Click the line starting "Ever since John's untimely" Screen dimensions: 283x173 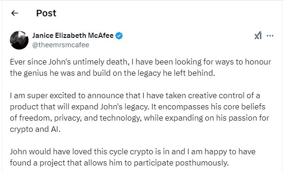[140, 62]
